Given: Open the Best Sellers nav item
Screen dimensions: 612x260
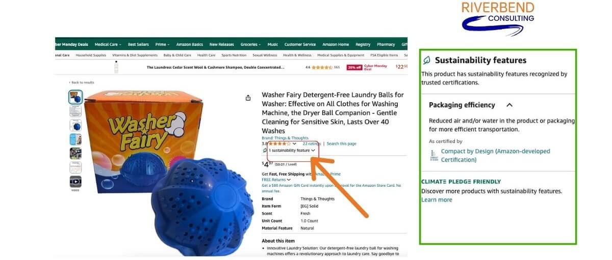Looking at the screenshot, I should tap(138, 44).
